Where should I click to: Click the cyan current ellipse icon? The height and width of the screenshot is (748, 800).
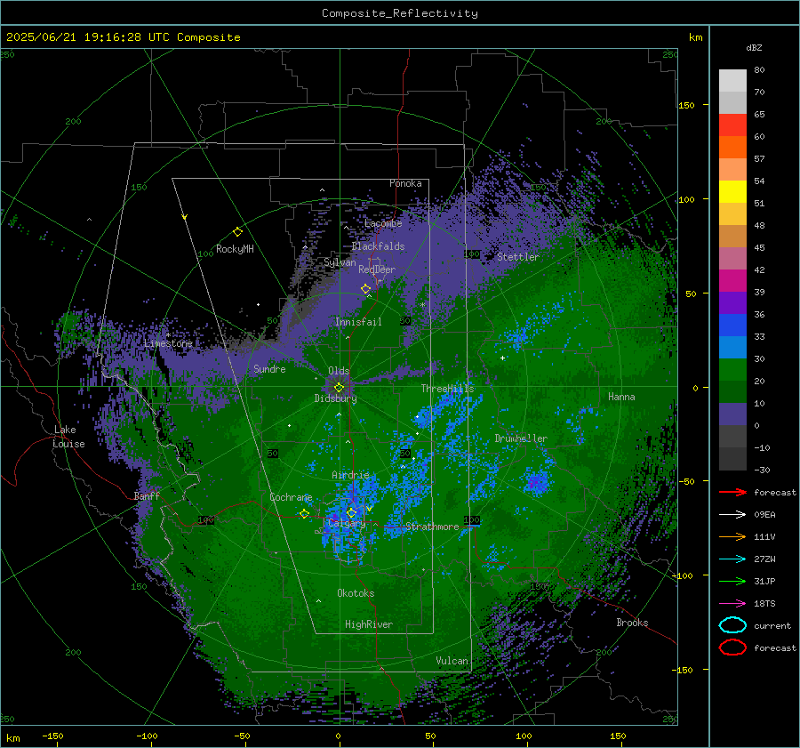732,625
